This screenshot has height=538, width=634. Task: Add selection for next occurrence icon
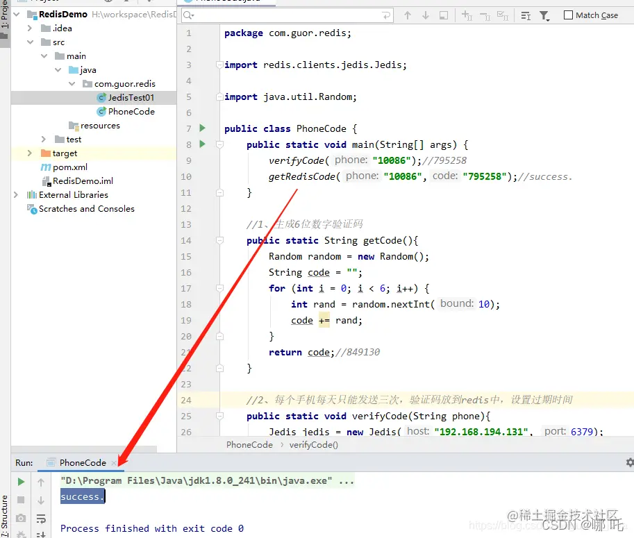[x=467, y=15]
